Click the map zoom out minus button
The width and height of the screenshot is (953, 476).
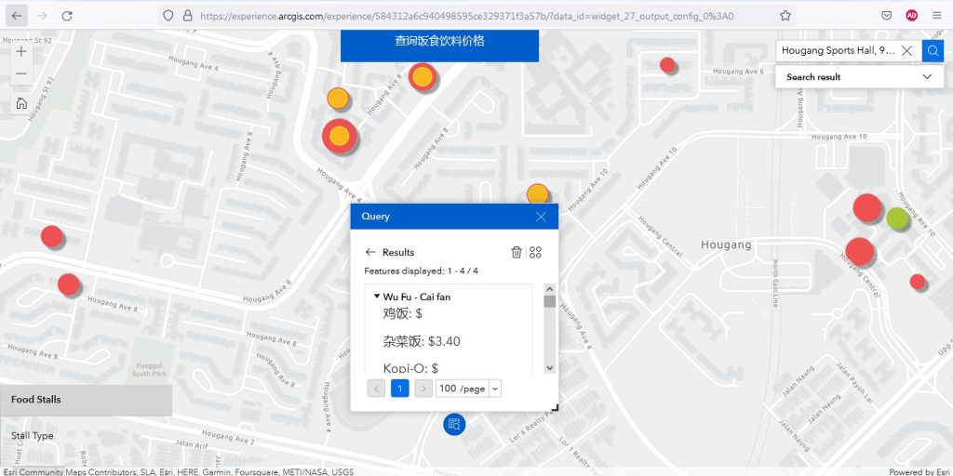tap(20, 74)
